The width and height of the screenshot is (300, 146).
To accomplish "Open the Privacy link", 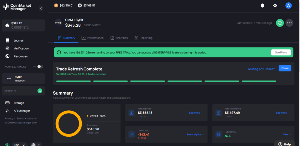I will (9, 119).
